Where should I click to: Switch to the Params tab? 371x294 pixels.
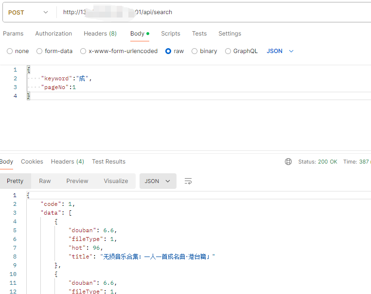tap(13, 34)
